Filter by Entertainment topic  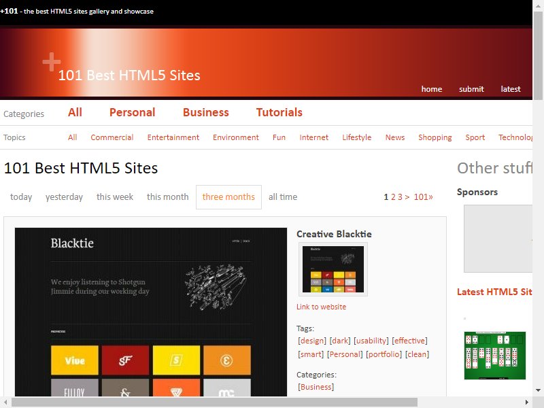pyautogui.click(x=173, y=137)
